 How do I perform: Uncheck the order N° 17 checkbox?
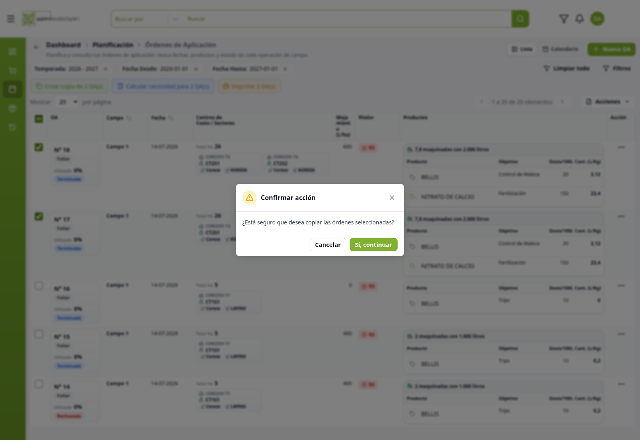(39, 216)
